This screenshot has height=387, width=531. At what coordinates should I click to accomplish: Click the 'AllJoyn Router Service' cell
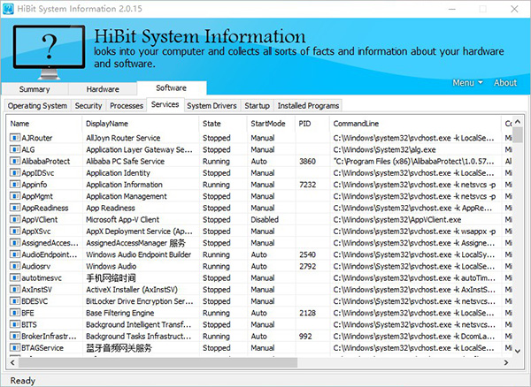coord(123,138)
